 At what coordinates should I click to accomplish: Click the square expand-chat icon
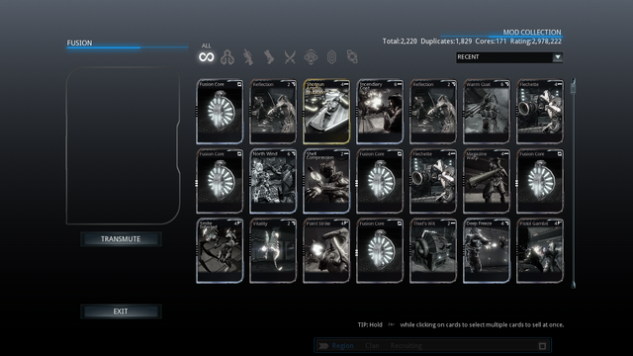542,346
